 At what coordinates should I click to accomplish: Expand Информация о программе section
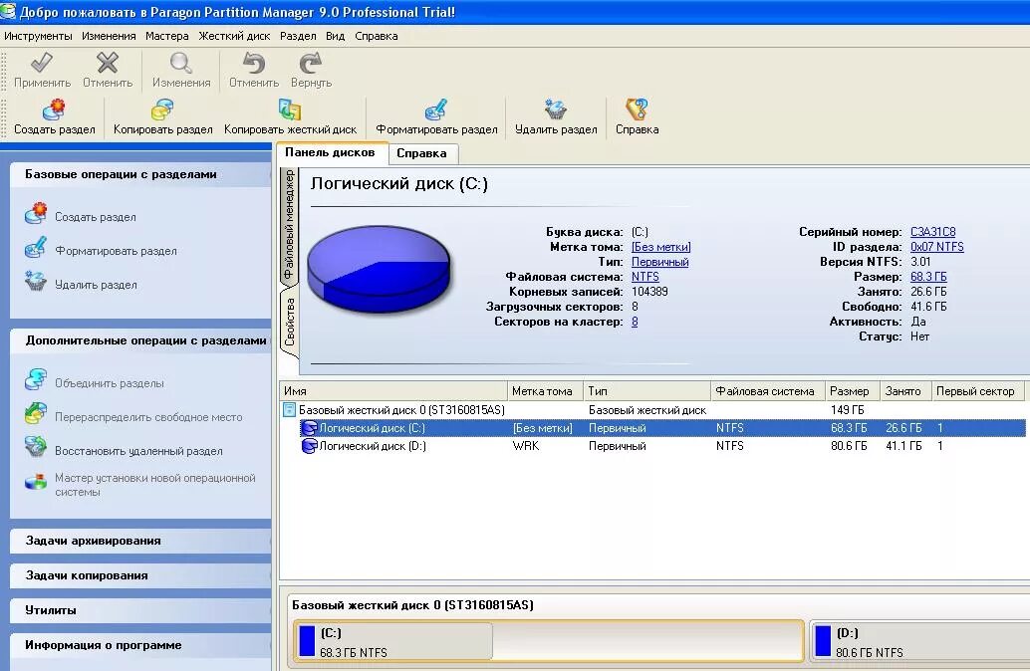(x=139, y=645)
